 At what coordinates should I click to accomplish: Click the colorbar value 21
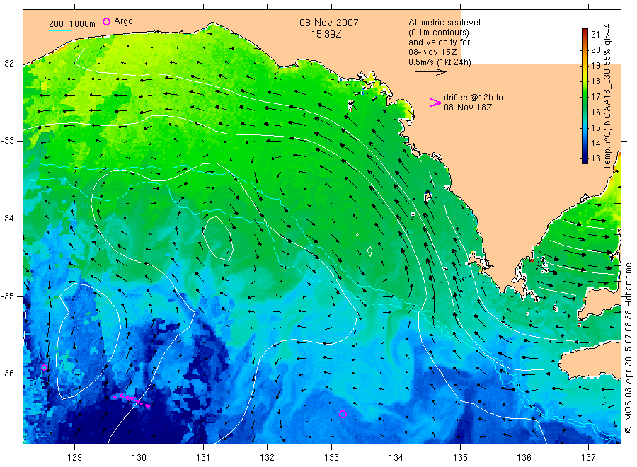click(x=595, y=34)
